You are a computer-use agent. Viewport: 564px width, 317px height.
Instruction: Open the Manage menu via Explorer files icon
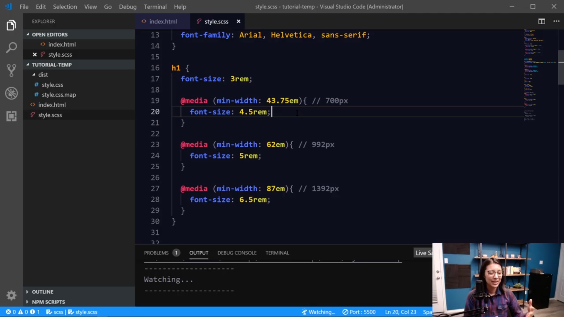coord(11,25)
